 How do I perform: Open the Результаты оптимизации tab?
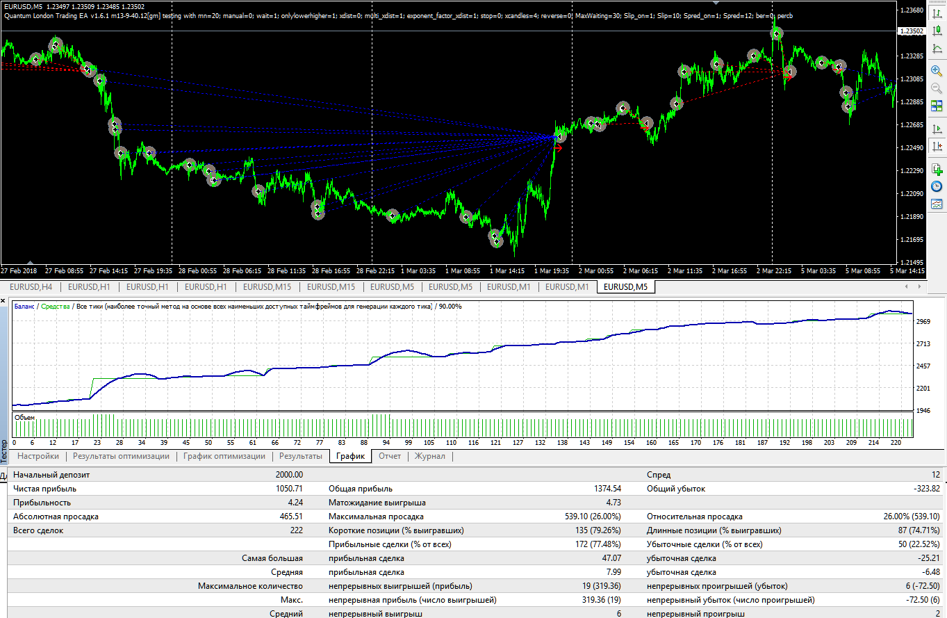121,456
